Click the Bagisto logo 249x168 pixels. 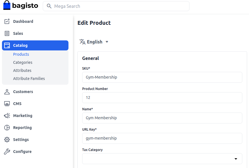[x=20, y=5]
